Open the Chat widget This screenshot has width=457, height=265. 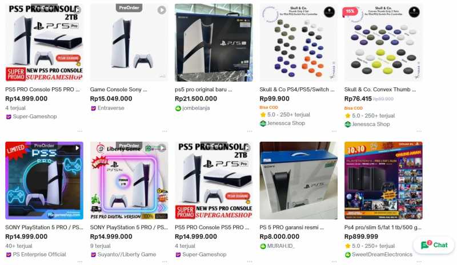(x=434, y=245)
